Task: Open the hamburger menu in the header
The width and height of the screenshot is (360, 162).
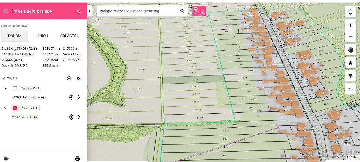Action: (x=5, y=11)
